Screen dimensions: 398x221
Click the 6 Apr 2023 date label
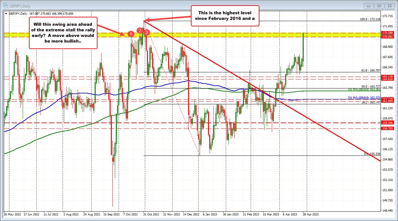tap(290, 214)
